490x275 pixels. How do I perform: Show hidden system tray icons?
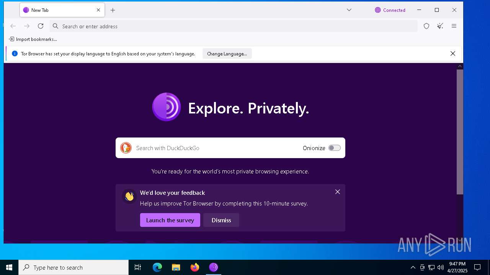413,267
